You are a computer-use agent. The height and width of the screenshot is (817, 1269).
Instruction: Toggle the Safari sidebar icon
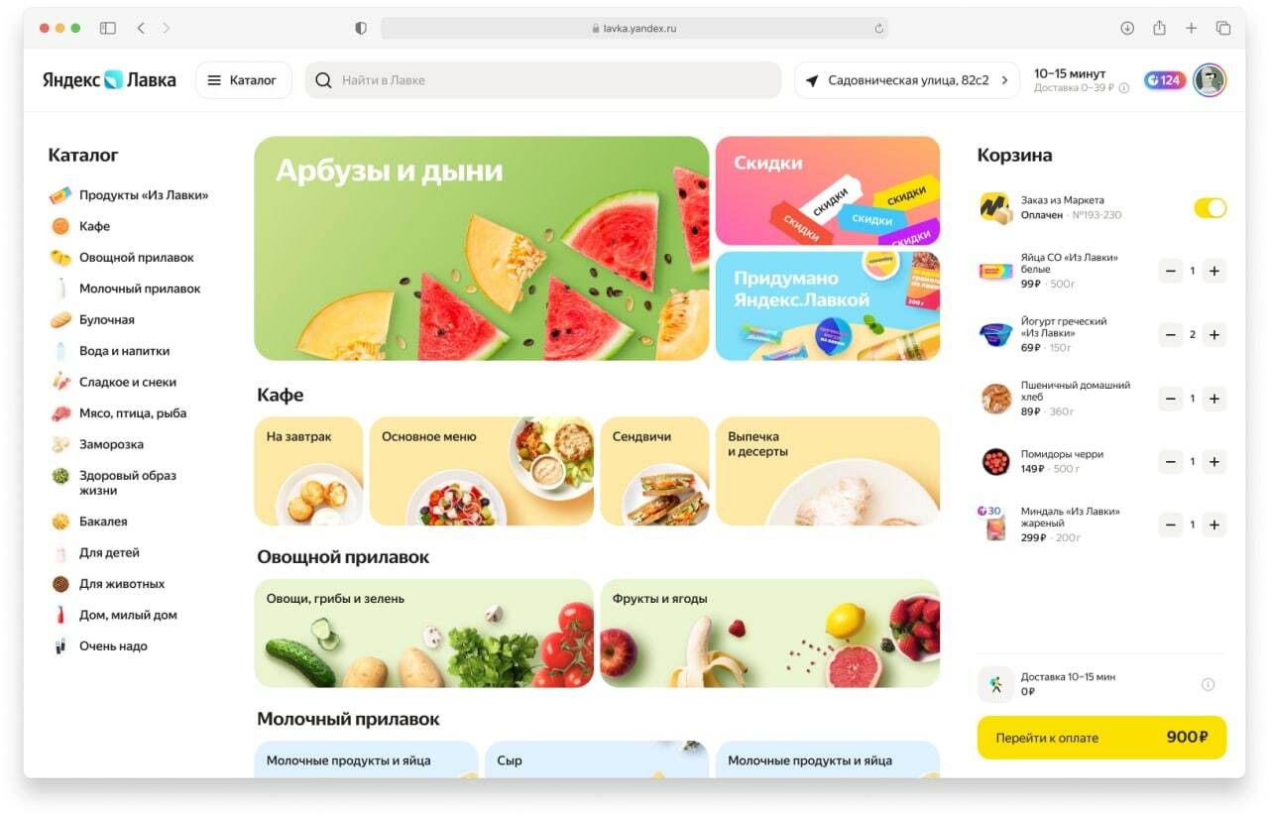(x=108, y=29)
